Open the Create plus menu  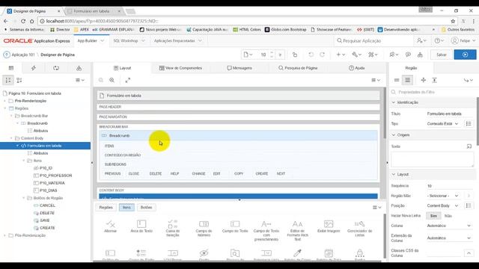pyautogui.click(x=341, y=55)
